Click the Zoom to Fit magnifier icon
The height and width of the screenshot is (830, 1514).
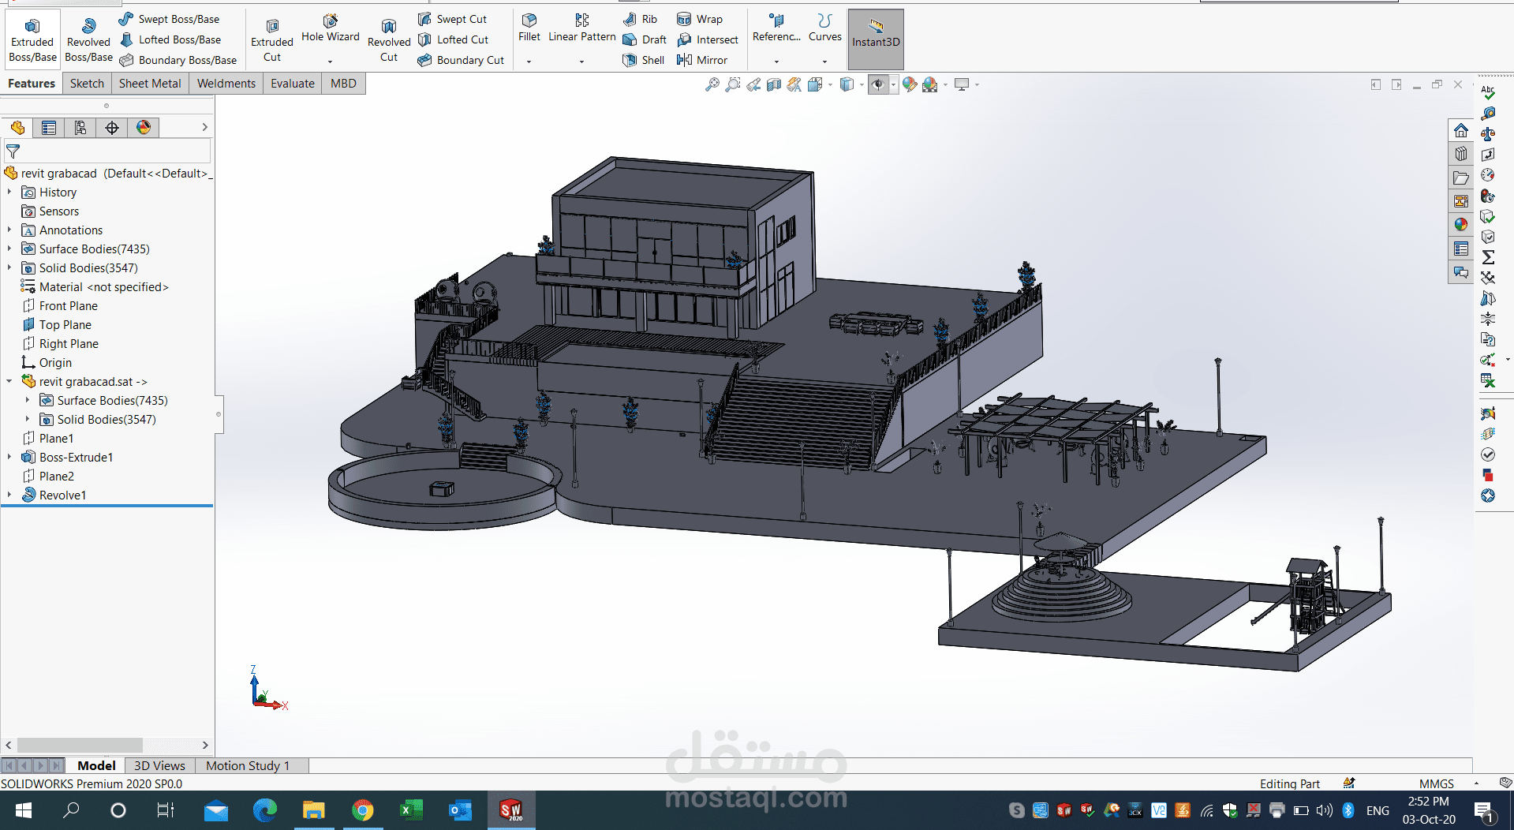coord(712,84)
